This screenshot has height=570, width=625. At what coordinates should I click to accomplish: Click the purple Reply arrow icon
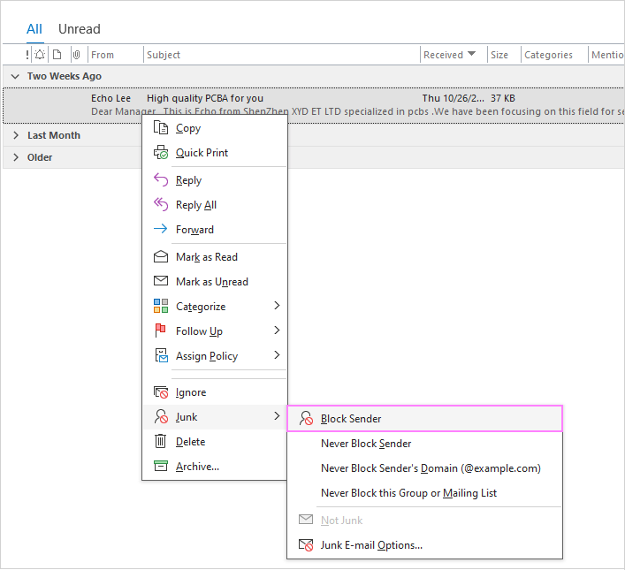(161, 180)
